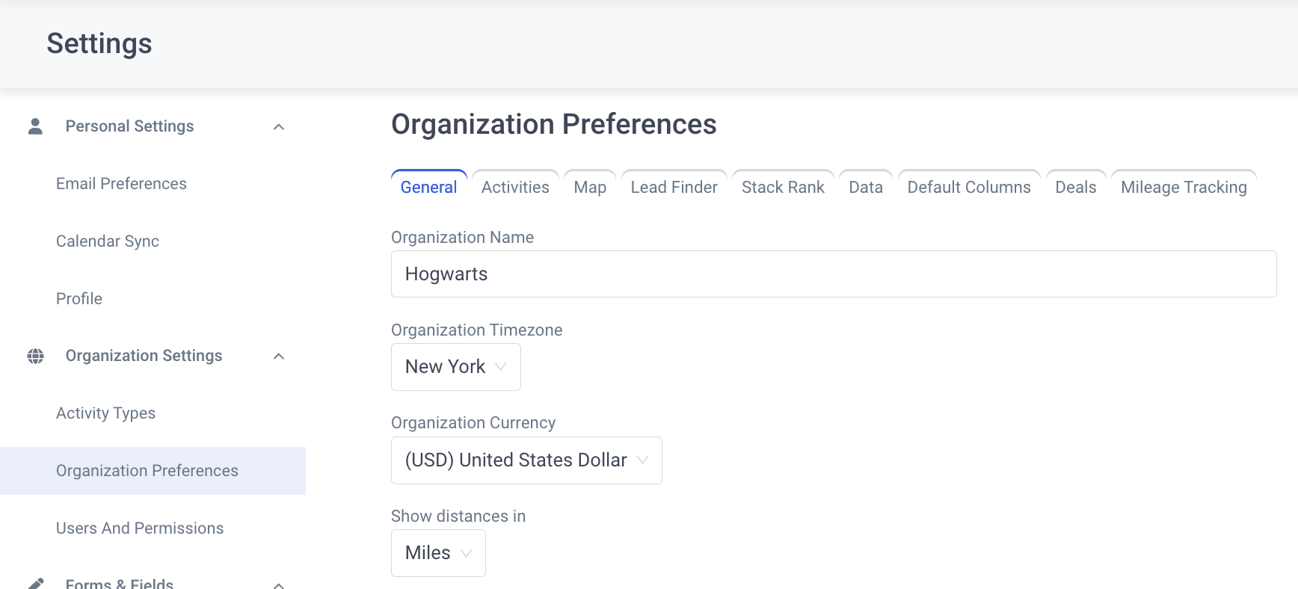Open the Organization Timezone dropdown
Screen dimensions: 1298x589
tap(456, 367)
